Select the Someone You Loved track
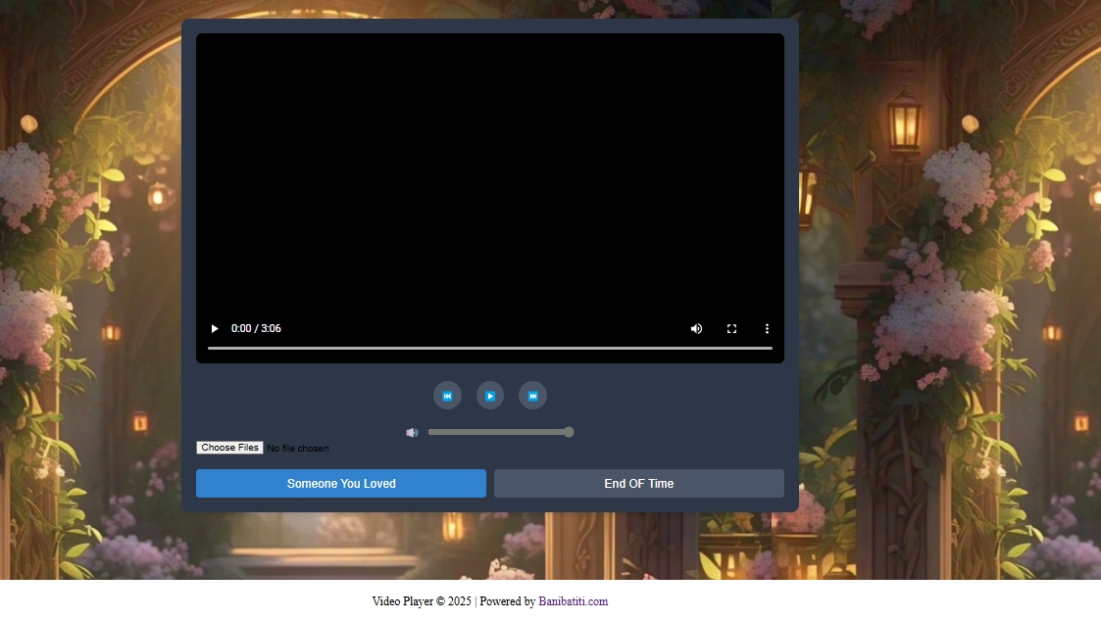Viewport: 1101px width, 621px height. tap(341, 483)
